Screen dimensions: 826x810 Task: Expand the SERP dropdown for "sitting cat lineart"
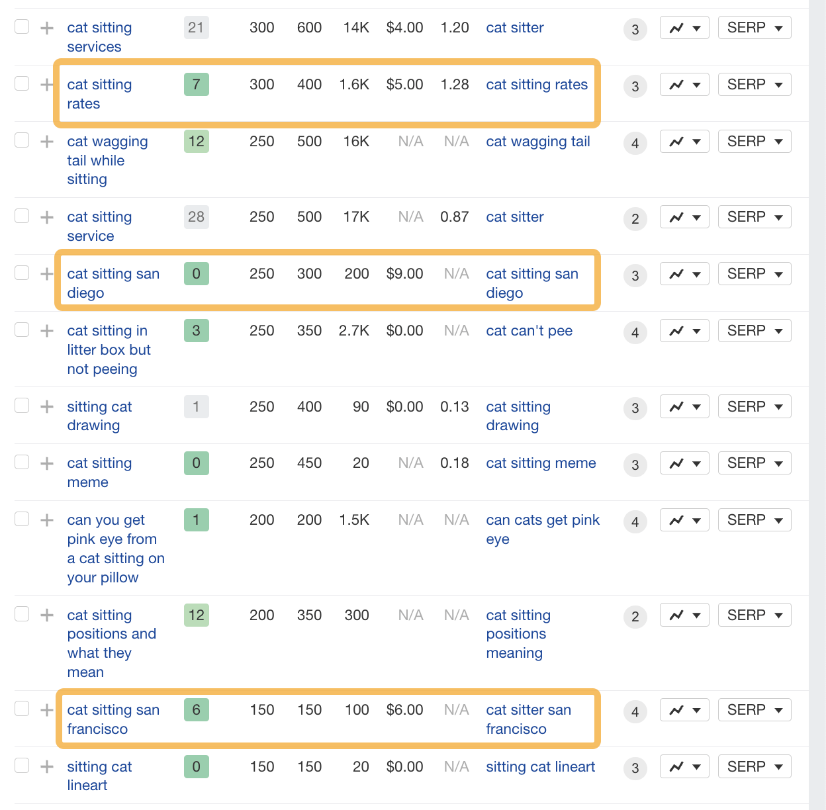tap(755, 766)
